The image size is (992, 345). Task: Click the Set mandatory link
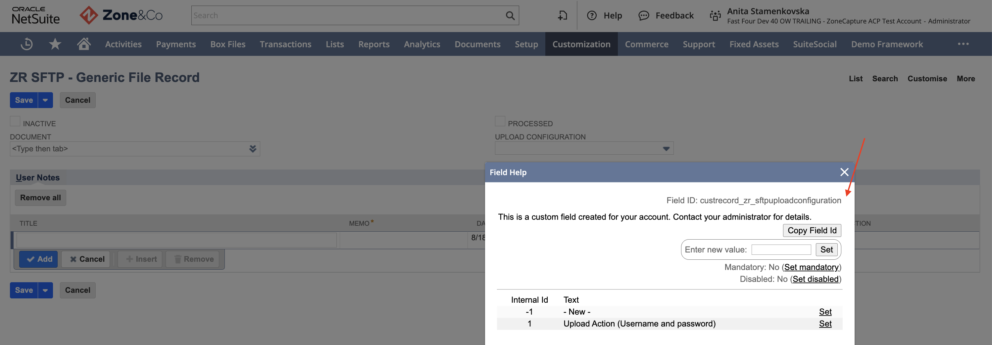point(812,267)
